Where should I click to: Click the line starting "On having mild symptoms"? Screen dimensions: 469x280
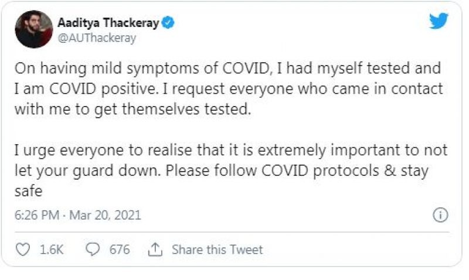click(x=227, y=69)
